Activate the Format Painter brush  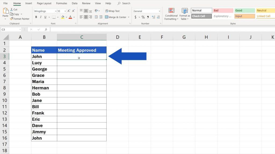pyautogui.click(x=12, y=18)
